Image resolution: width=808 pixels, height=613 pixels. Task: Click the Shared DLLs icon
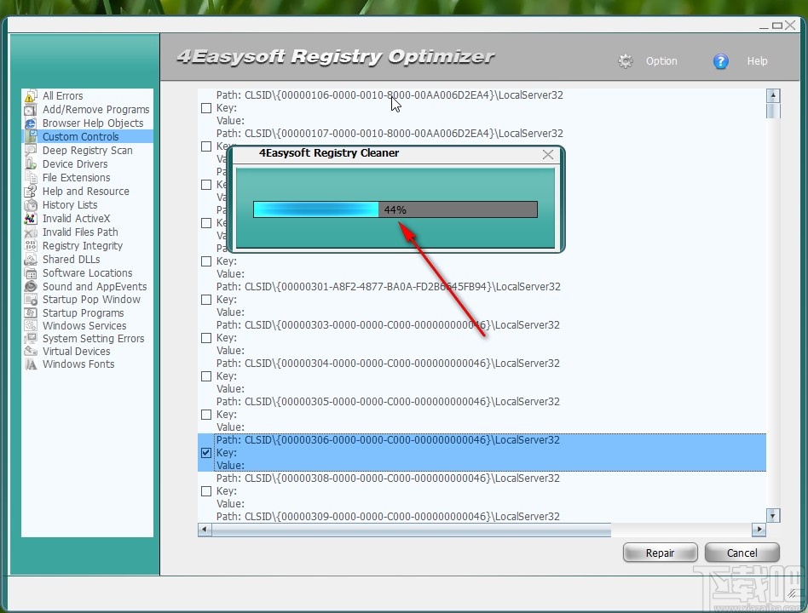(x=31, y=260)
